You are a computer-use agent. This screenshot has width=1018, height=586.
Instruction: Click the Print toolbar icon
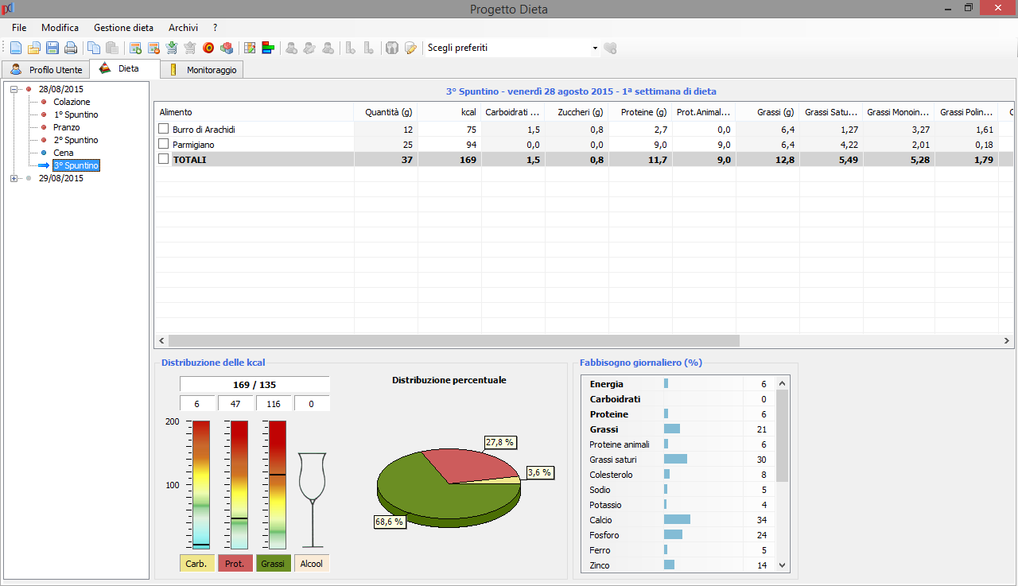pyautogui.click(x=71, y=49)
